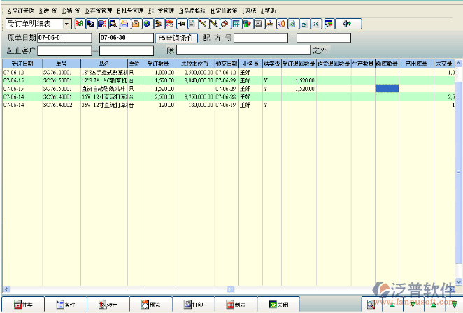
Task: Open 预览 print preview
Action: pos(150,305)
